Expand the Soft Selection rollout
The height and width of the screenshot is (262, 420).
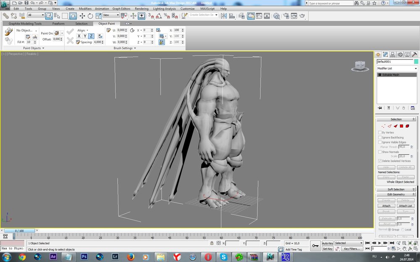pyautogui.click(x=396, y=189)
